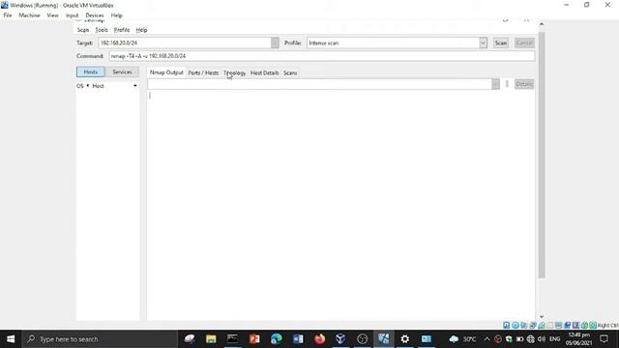Open File Explorer from the taskbar
The width and height of the screenshot is (619, 348).
pyautogui.click(x=211, y=339)
